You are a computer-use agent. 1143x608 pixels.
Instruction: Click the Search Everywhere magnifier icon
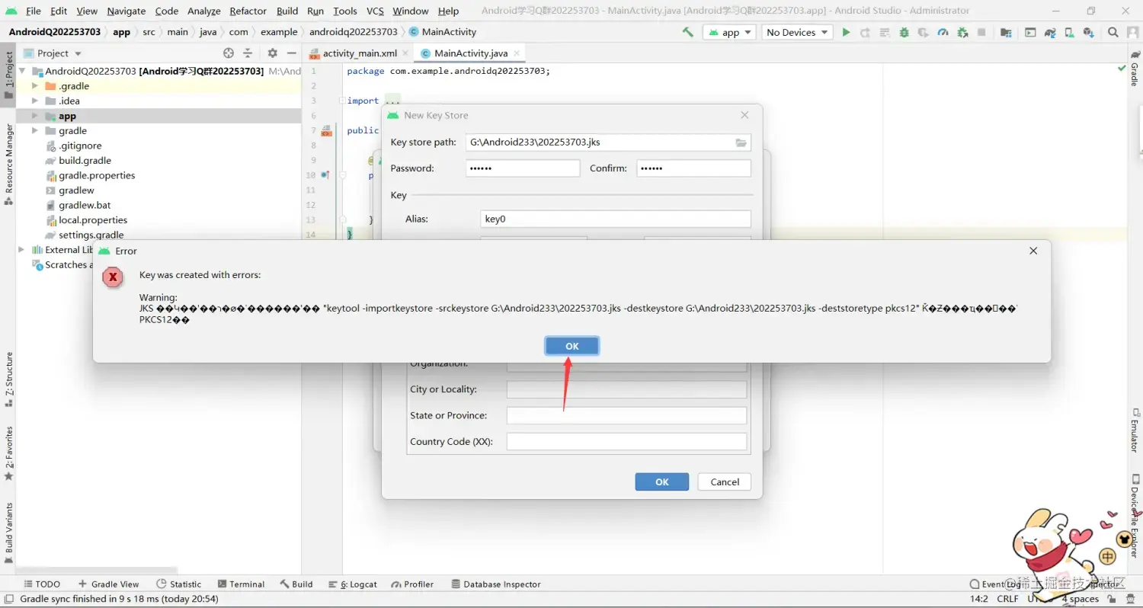[1113, 32]
